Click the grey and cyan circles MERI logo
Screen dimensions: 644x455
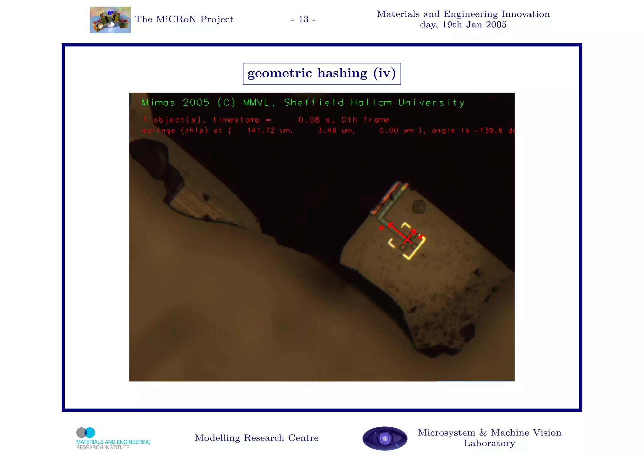(x=86, y=433)
